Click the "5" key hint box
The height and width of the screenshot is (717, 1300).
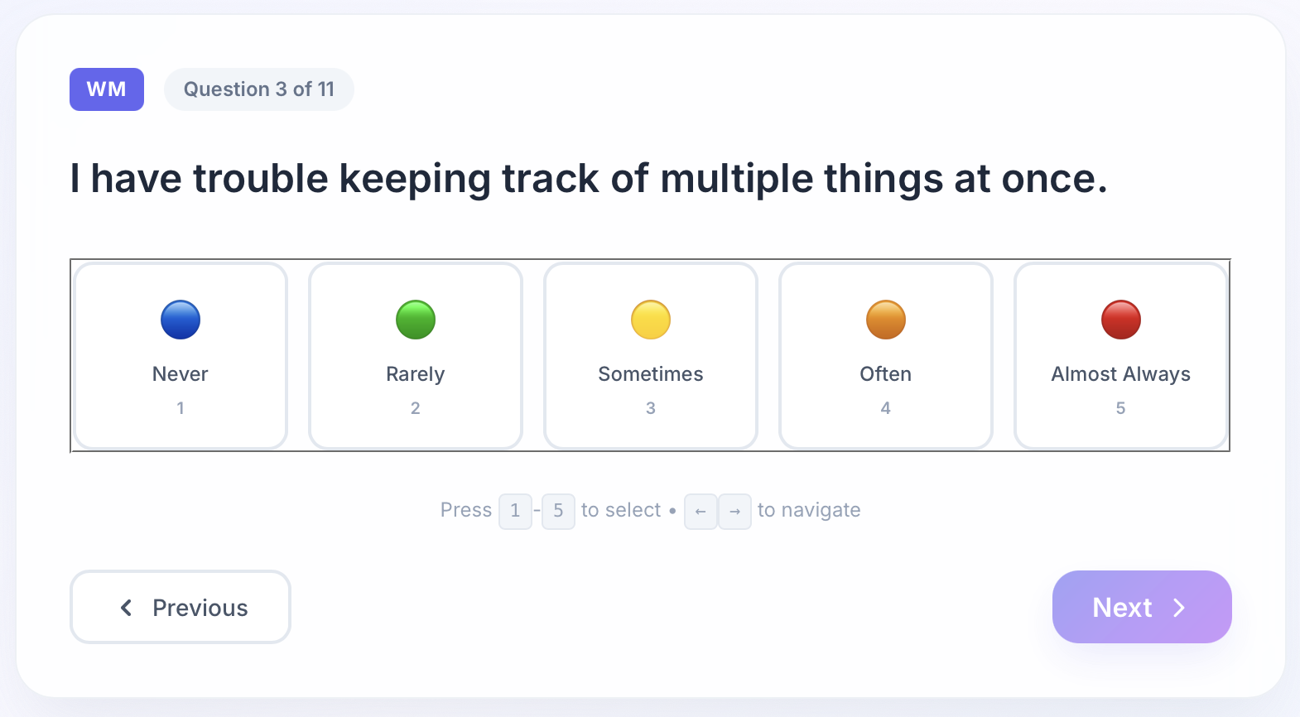click(558, 511)
